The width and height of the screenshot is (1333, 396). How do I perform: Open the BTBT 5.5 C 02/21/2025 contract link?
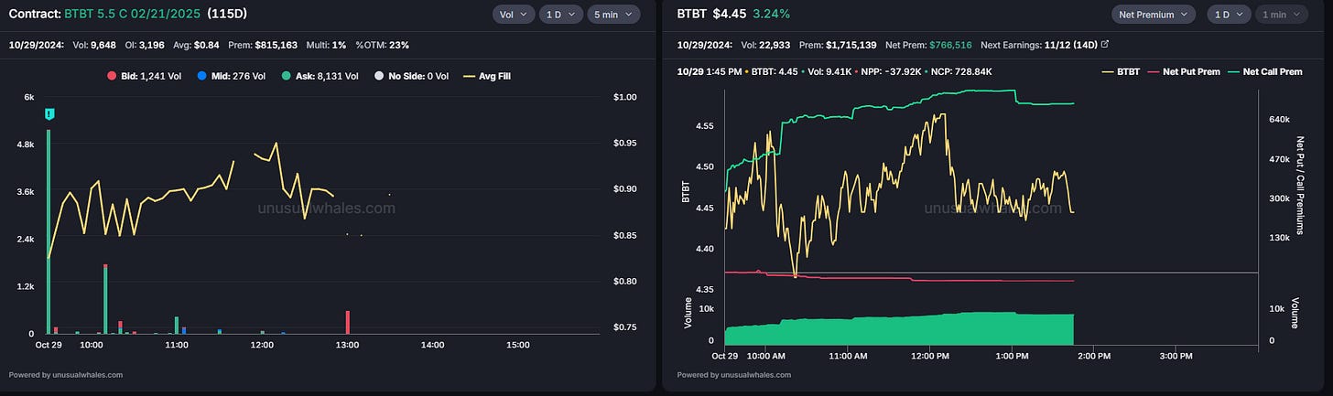click(134, 15)
